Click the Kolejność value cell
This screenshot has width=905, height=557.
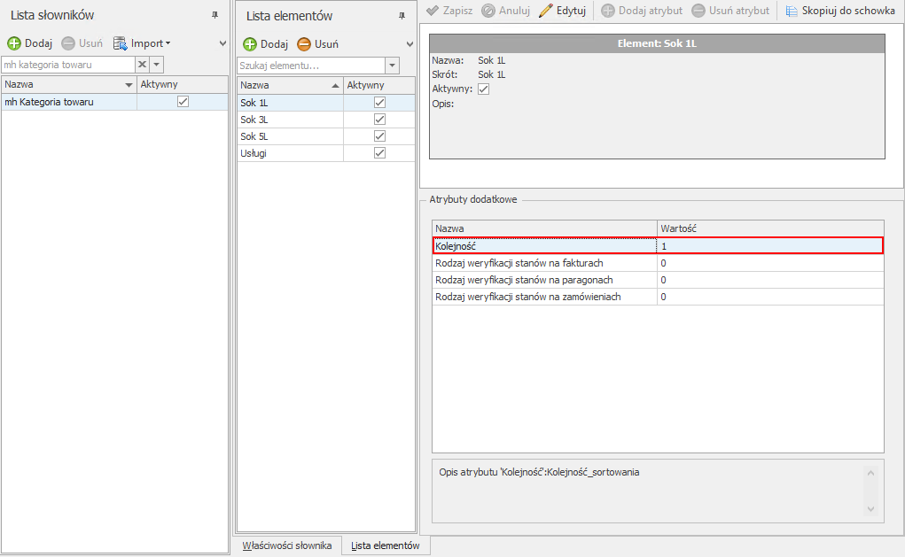[x=769, y=246]
